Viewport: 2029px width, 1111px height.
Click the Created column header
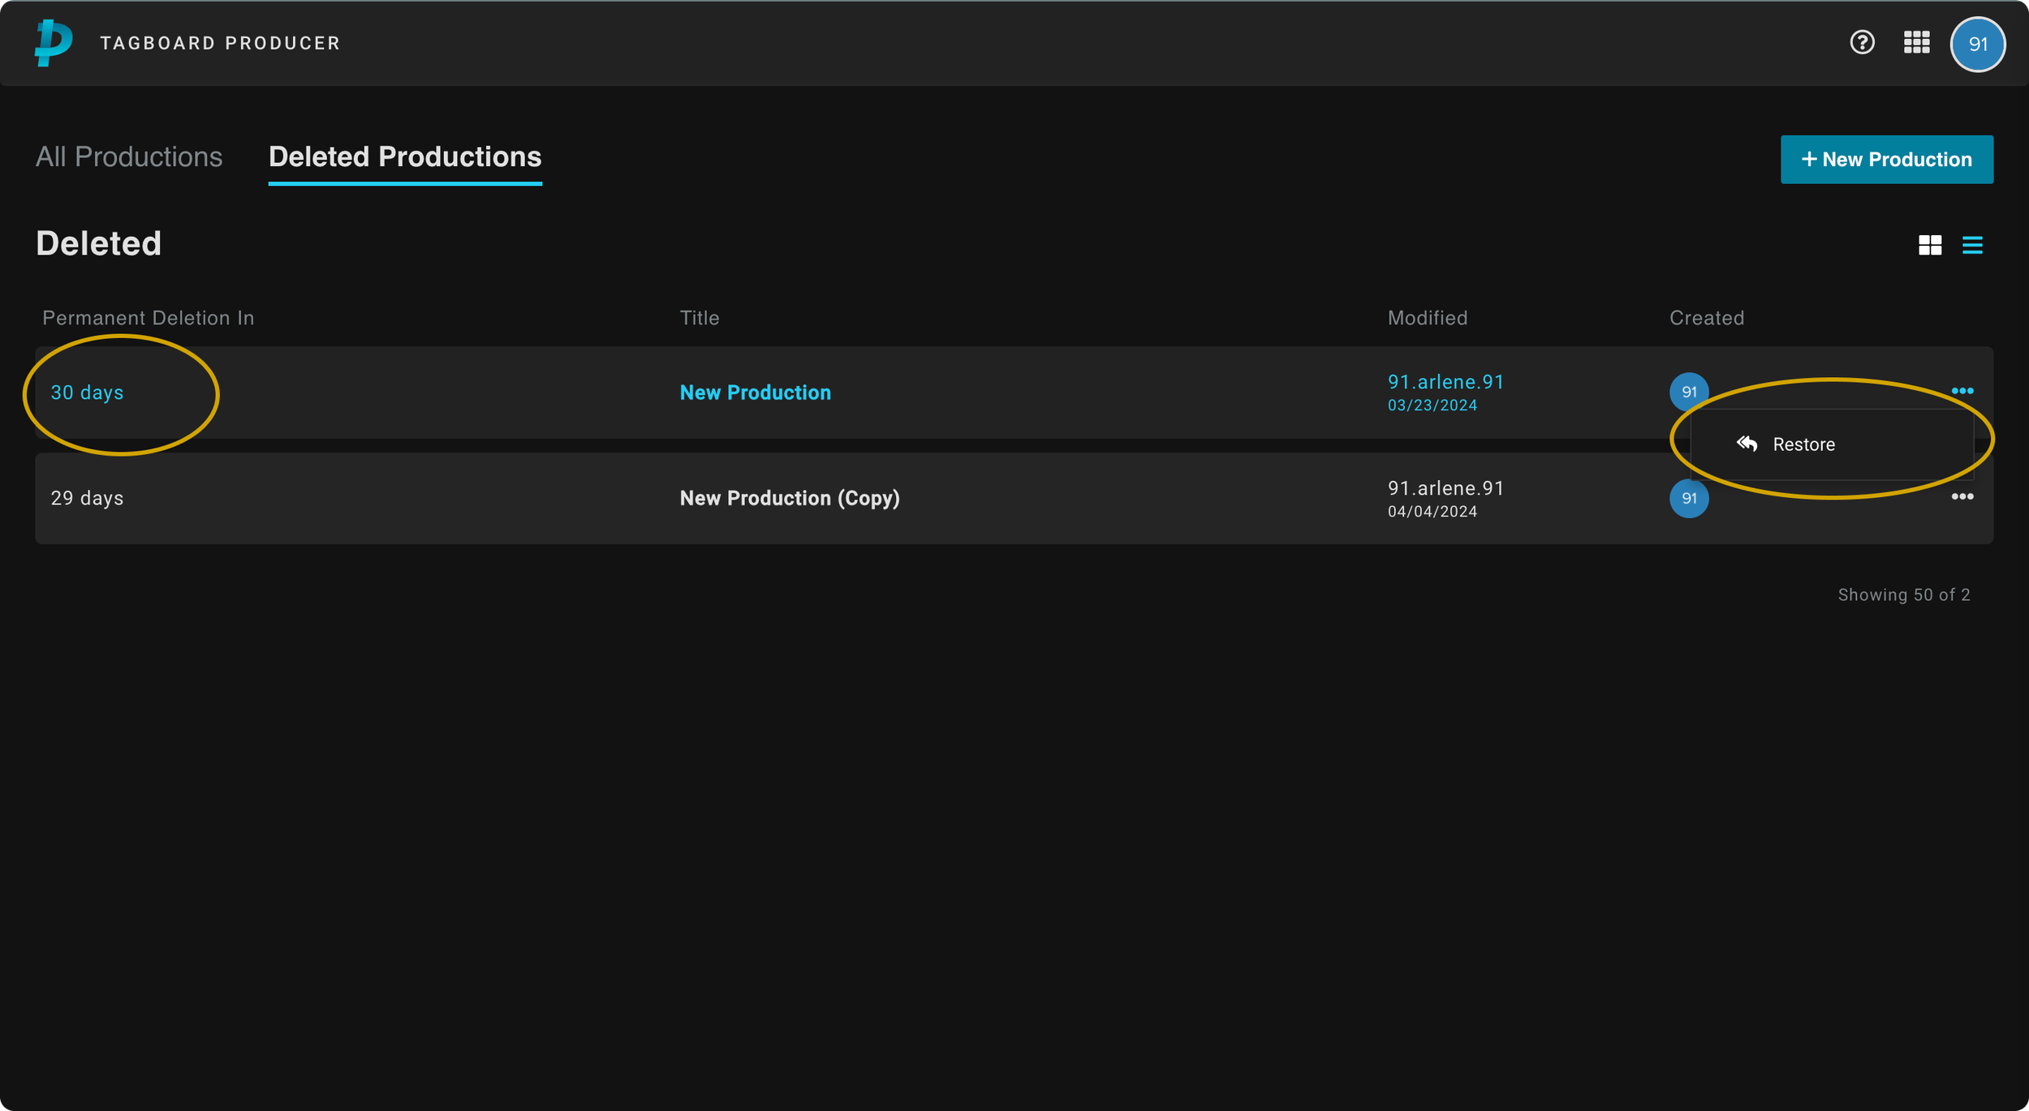[x=1707, y=318]
